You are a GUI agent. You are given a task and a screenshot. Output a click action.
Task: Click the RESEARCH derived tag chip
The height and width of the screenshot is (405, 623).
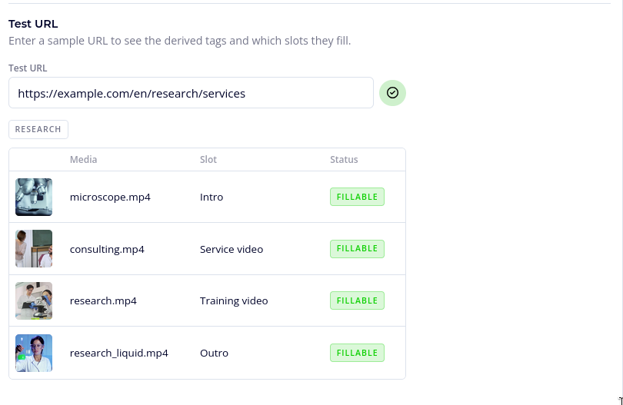(38, 129)
